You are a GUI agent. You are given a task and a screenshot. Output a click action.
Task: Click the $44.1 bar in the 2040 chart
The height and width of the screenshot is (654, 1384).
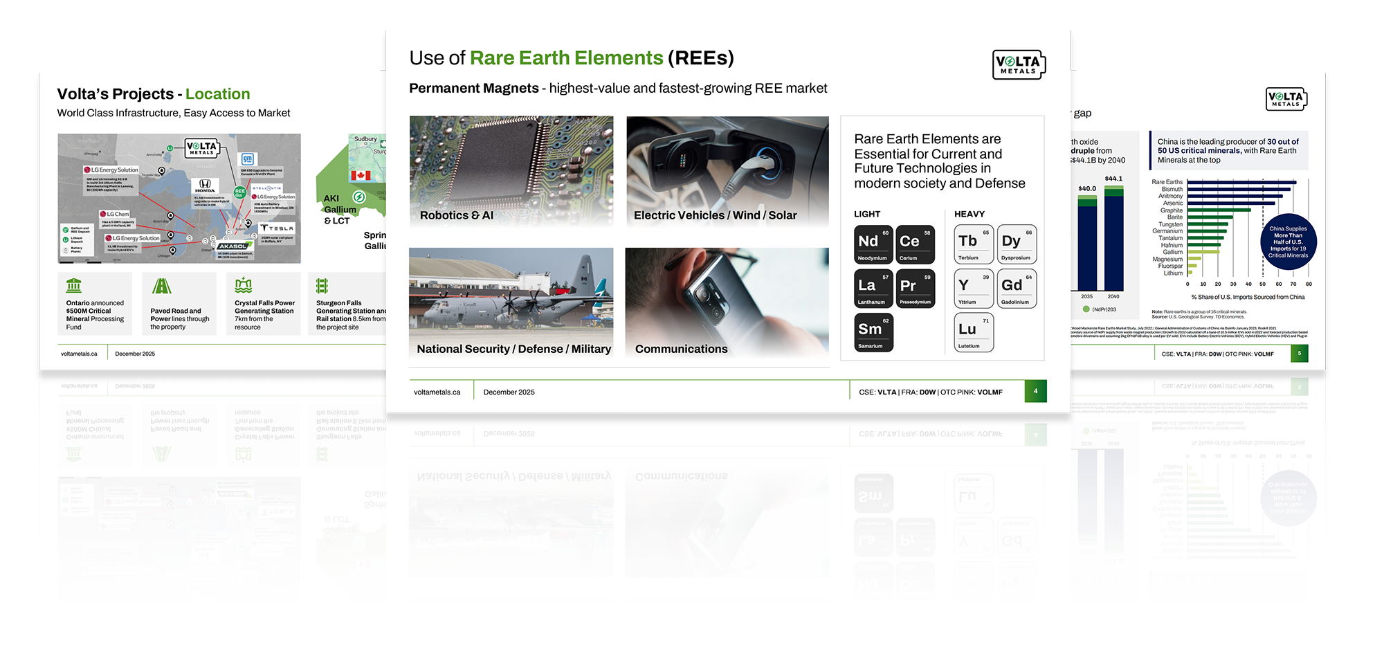click(x=1113, y=239)
